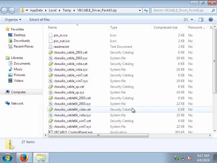Click the Change your view icon
217x163 pixels.
click(x=186, y=20)
